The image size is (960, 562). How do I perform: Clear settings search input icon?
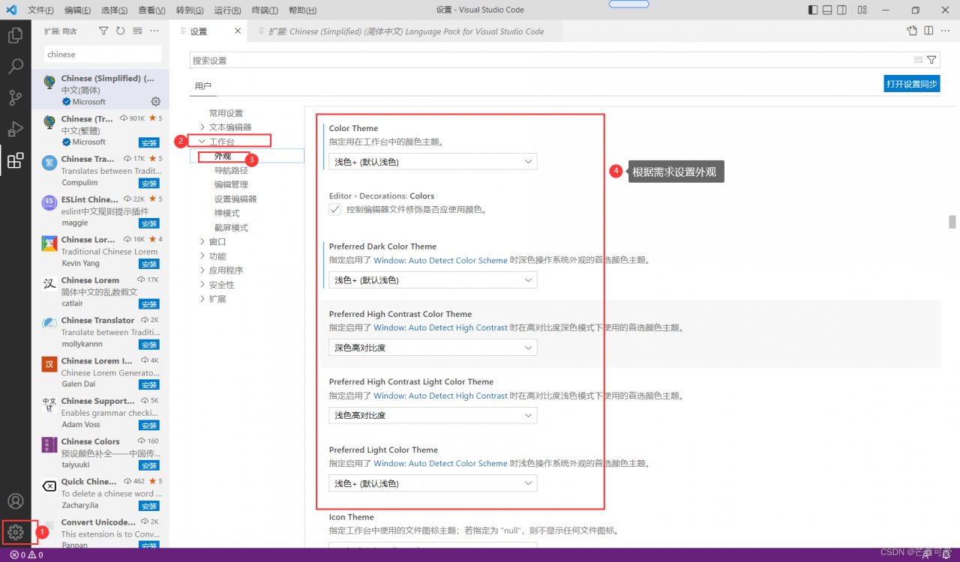tap(918, 60)
